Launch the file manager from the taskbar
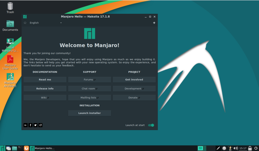259x151 pixels. tap(15, 148)
